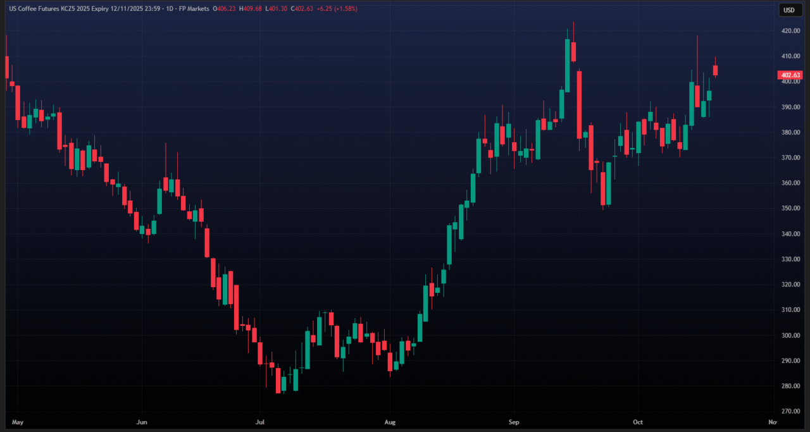Click the 270.00 price axis label
The image size is (810, 432).
[788, 412]
